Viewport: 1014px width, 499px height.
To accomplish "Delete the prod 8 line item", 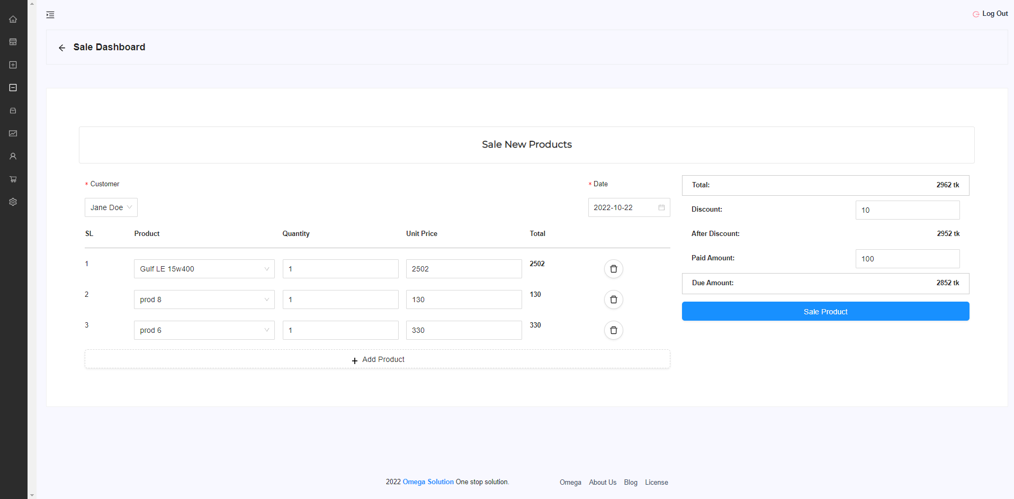I will pos(613,300).
